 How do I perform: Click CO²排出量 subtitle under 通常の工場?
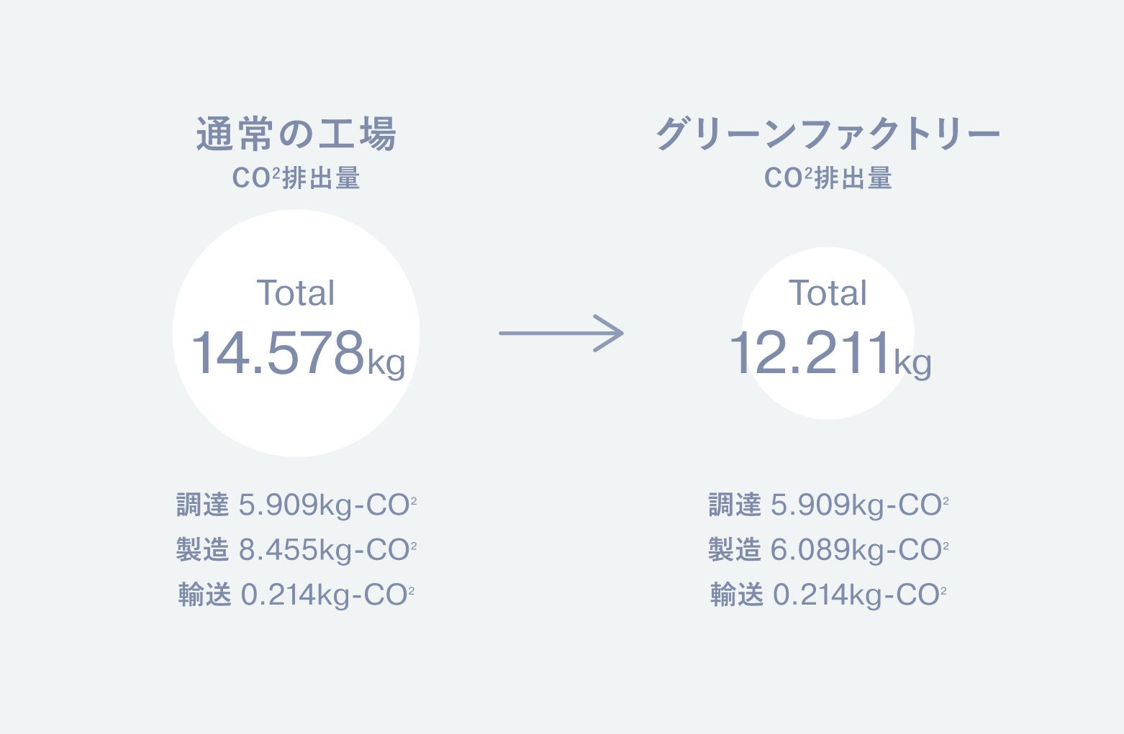(296, 178)
